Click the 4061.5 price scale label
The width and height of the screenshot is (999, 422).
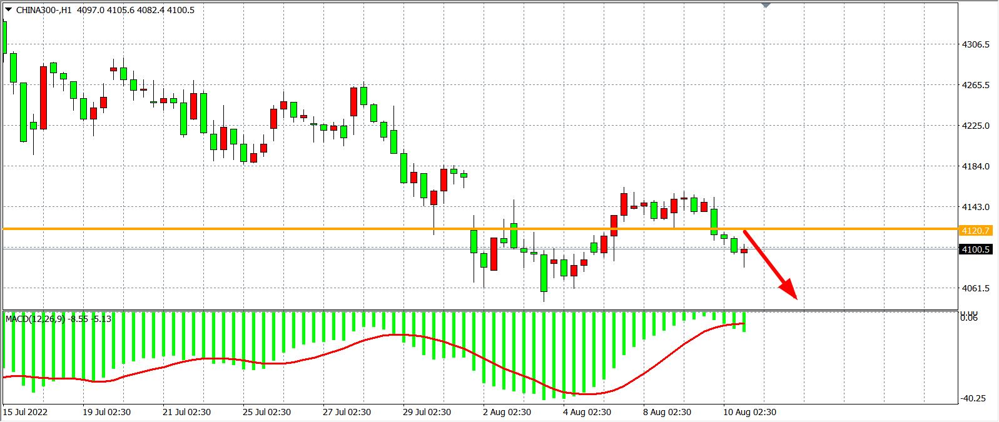(975, 288)
